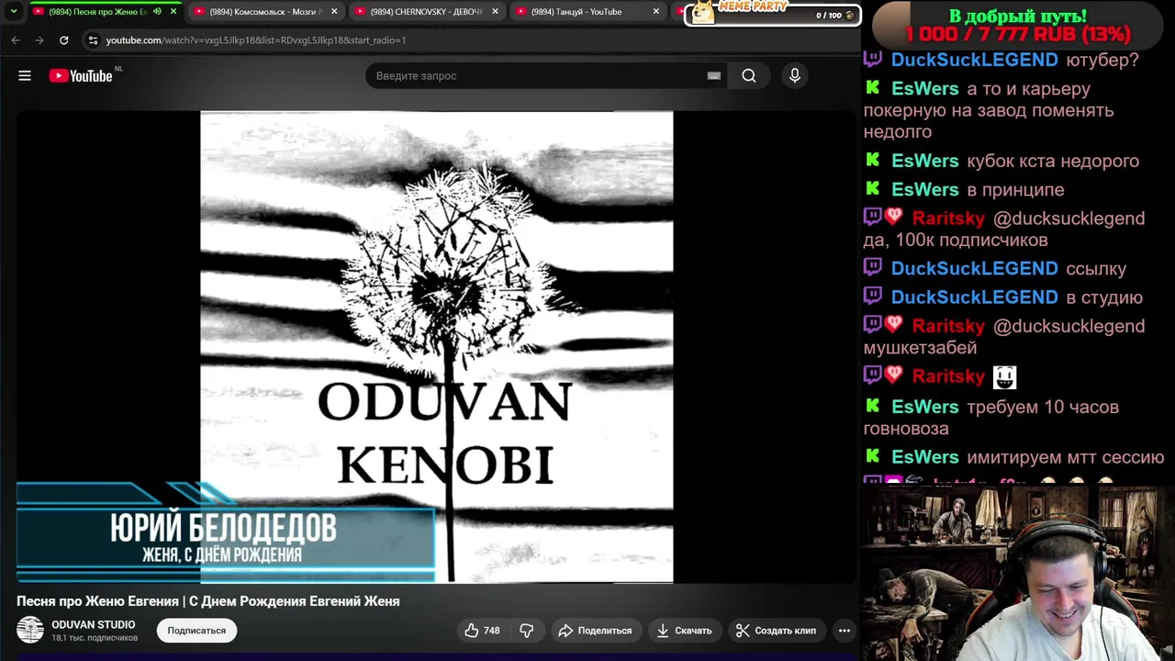1175x661 pixels.
Task: Dislike the video with thumbs down
Action: [527, 631]
